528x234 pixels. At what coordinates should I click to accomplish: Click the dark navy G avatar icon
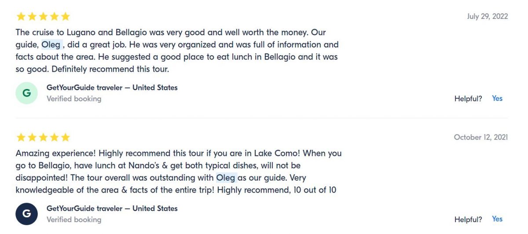pos(26,214)
